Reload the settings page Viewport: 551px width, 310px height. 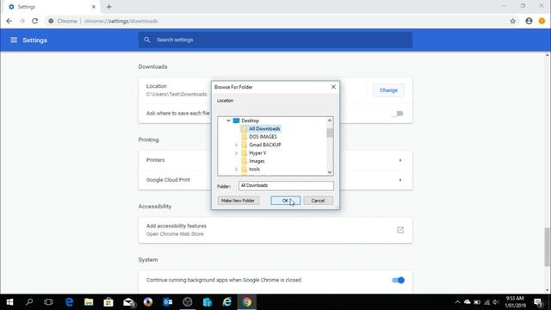click(x=34, y=21)
